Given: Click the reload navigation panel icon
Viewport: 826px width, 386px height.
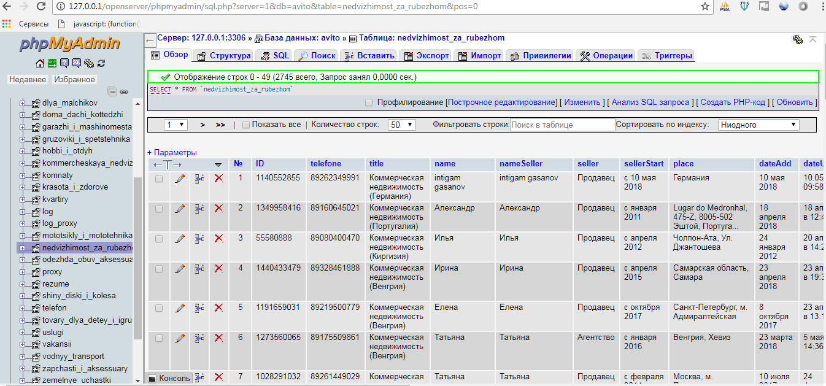Looking at the screenshot, I should click(x=101, y=63).
